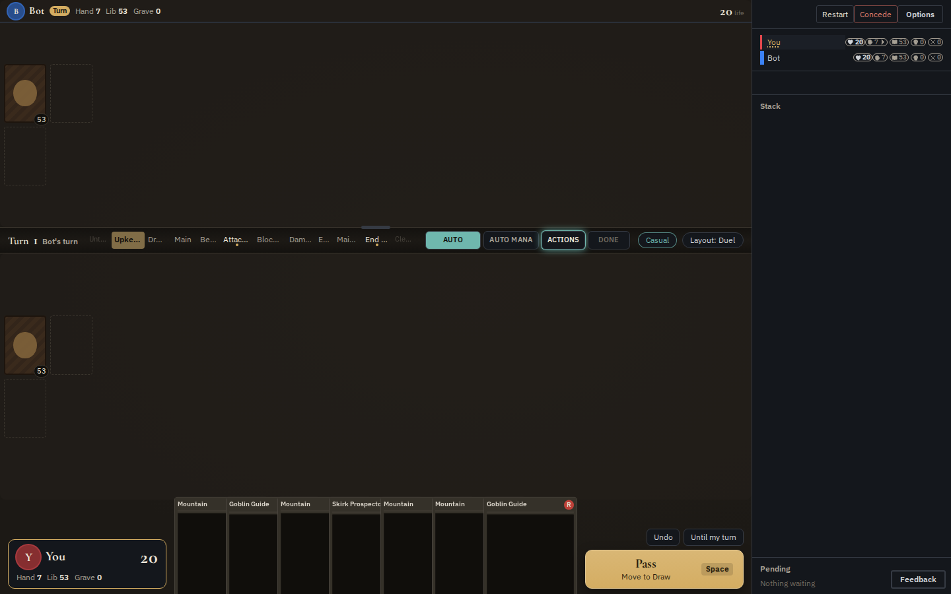Select the End step phase
Viewport: 951px width, 594px height.
pos(376,240)
